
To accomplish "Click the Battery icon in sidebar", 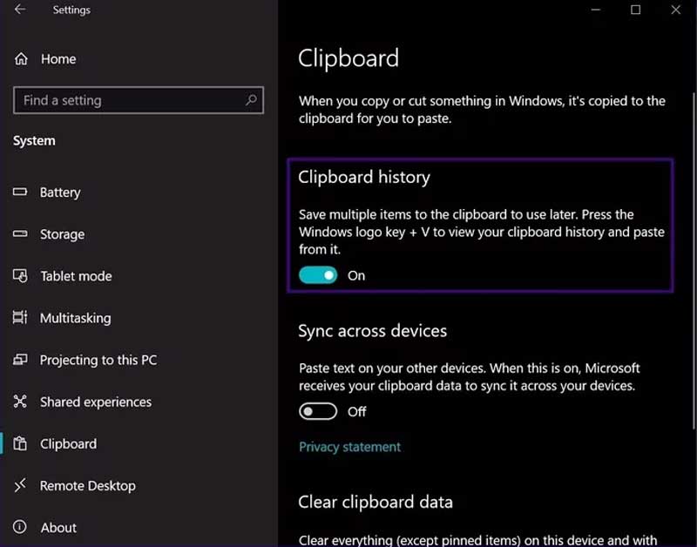I will (20, 192).
